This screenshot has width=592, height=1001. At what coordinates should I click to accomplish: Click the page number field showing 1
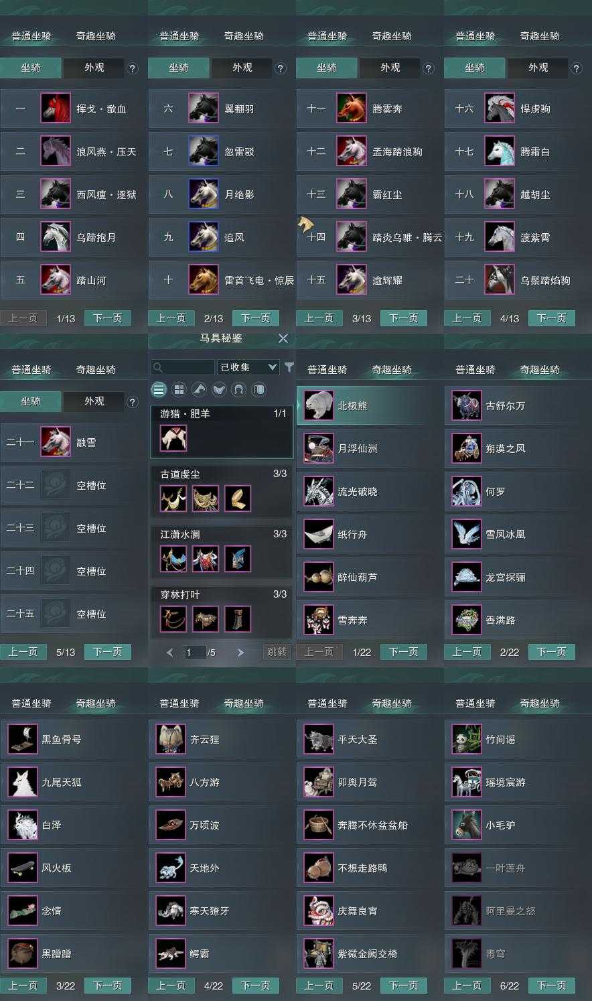click(195, 652)
